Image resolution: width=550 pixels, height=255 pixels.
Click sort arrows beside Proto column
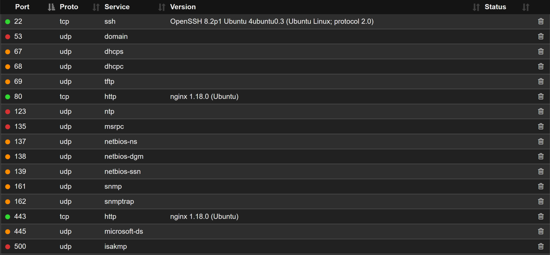coord(96,7)
